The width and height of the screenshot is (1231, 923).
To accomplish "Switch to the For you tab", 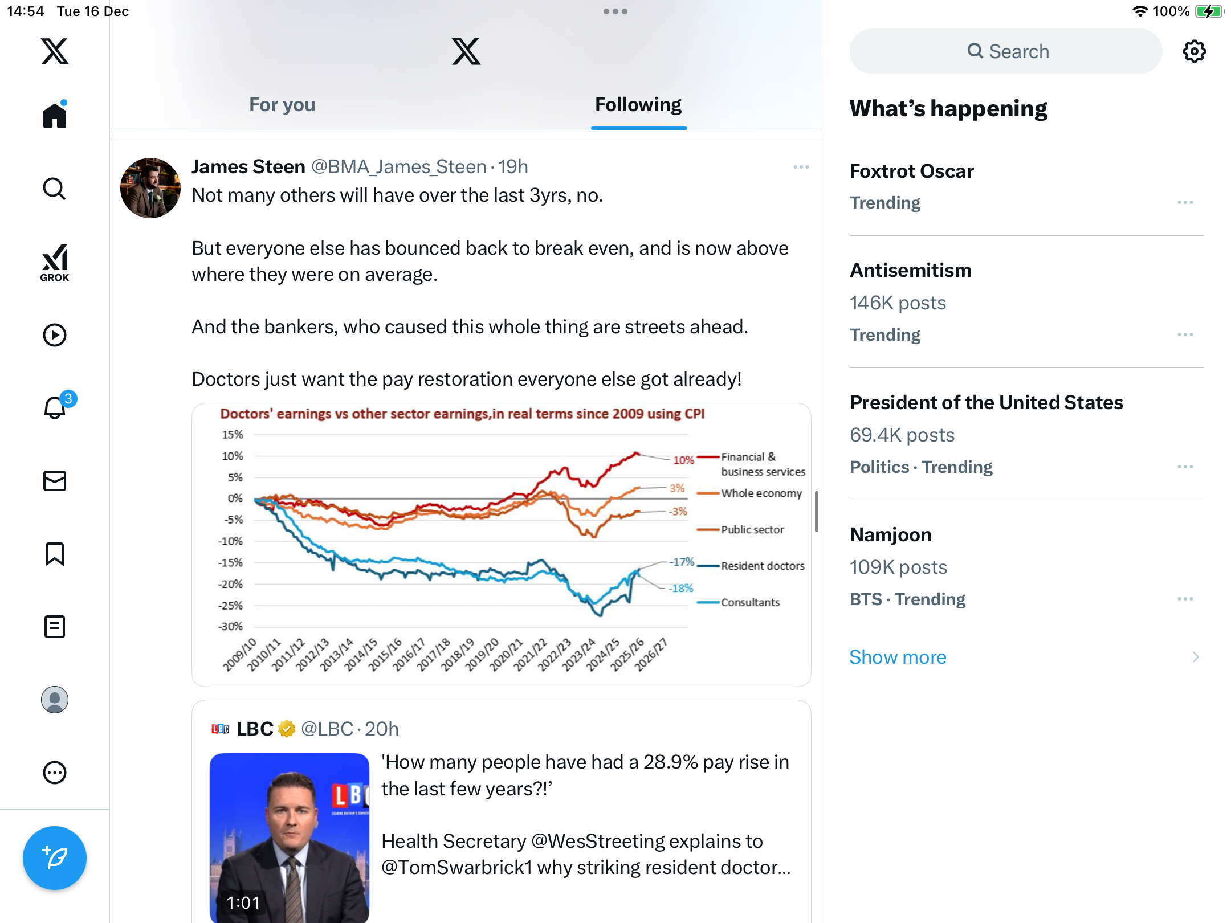I will pos(282,105).
